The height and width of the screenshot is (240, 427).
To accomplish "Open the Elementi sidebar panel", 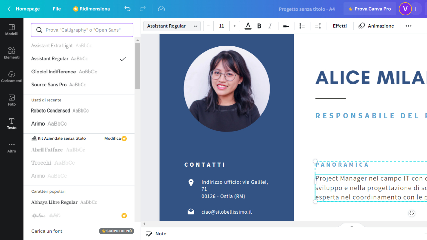I will [12, 53].
